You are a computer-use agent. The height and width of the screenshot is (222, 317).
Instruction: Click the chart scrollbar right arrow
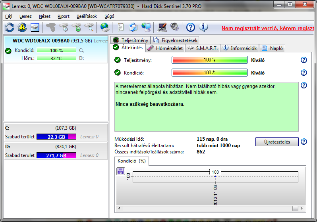302,208
